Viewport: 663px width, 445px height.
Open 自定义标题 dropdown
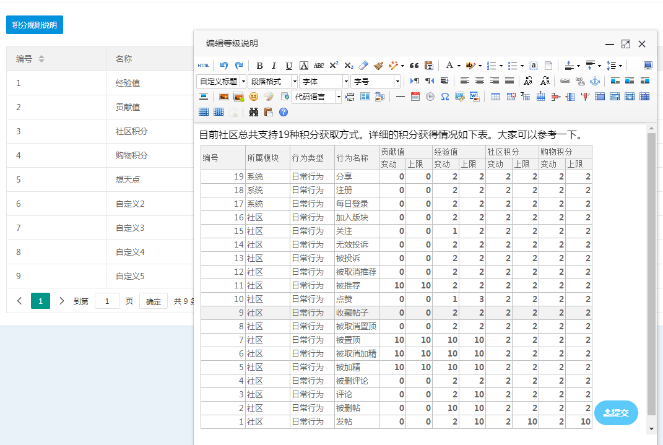point(222,81)
